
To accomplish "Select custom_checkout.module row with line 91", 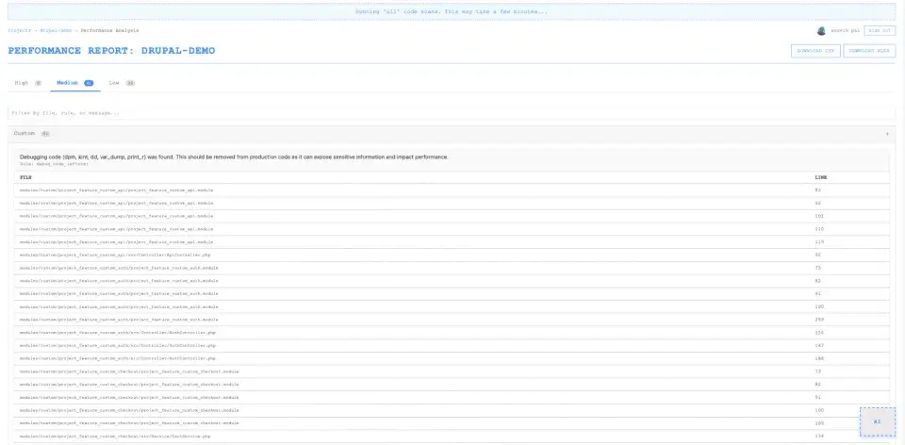I will [x=452, y=397].
